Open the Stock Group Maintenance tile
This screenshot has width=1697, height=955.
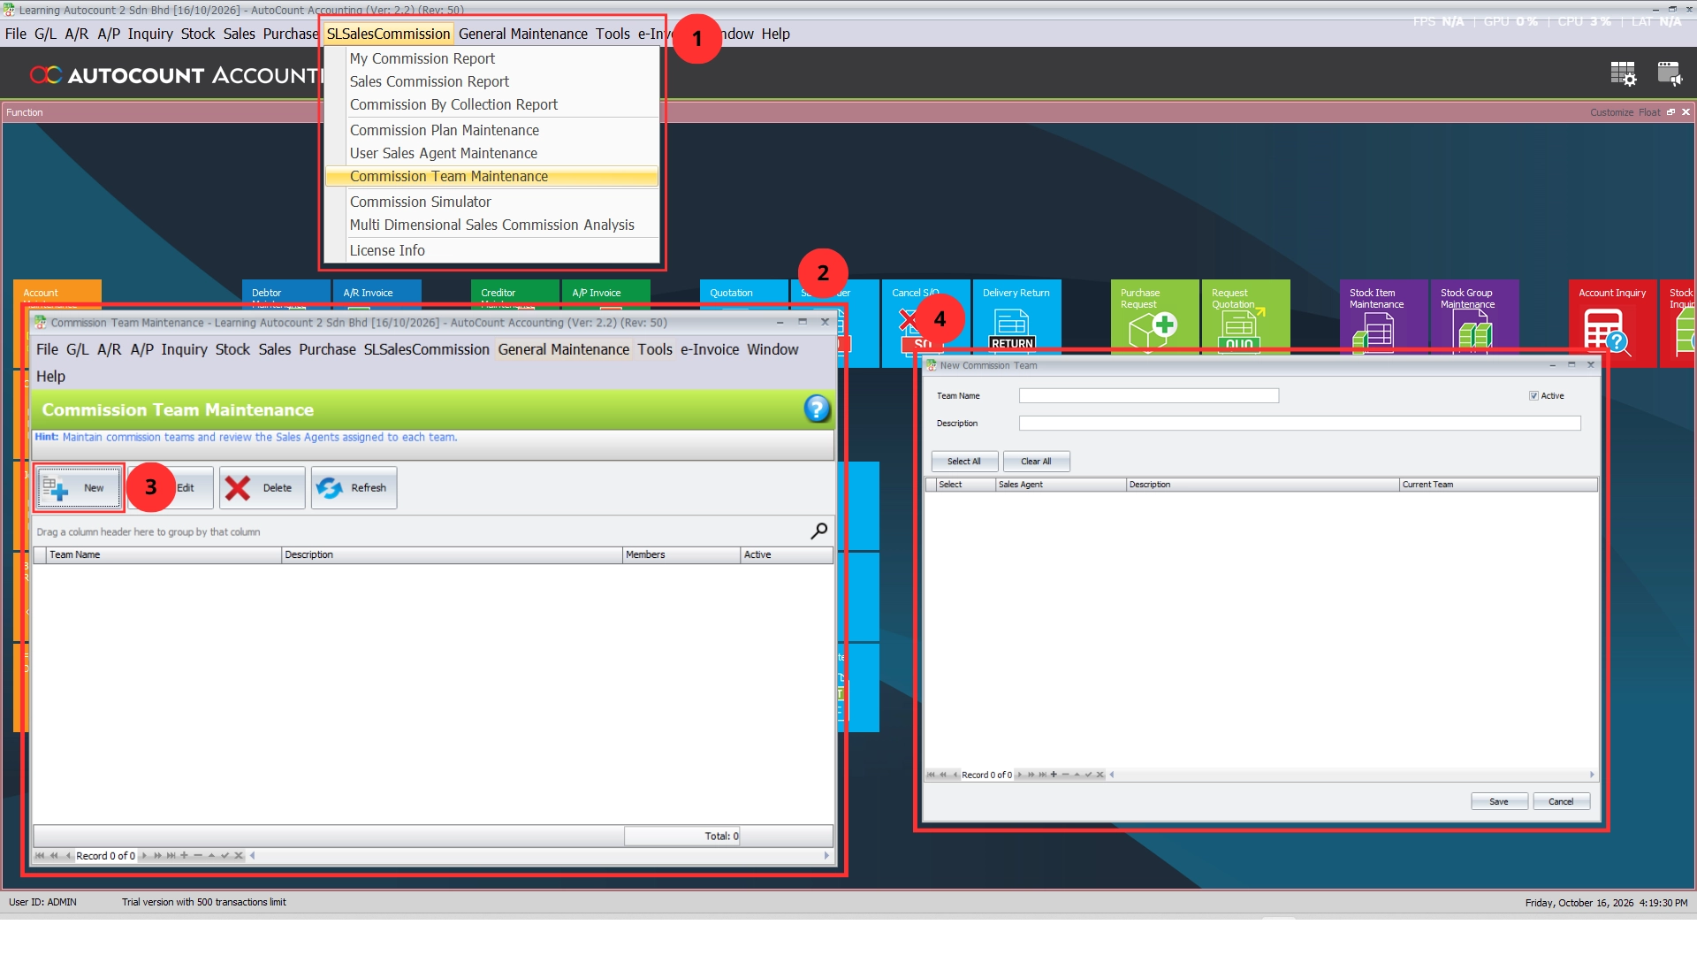click(1474, 318)
